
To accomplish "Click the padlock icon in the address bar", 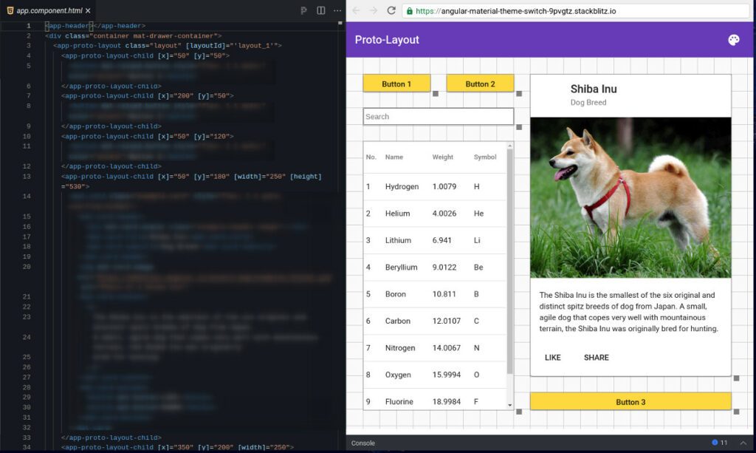I will click(x=408, y=11).
